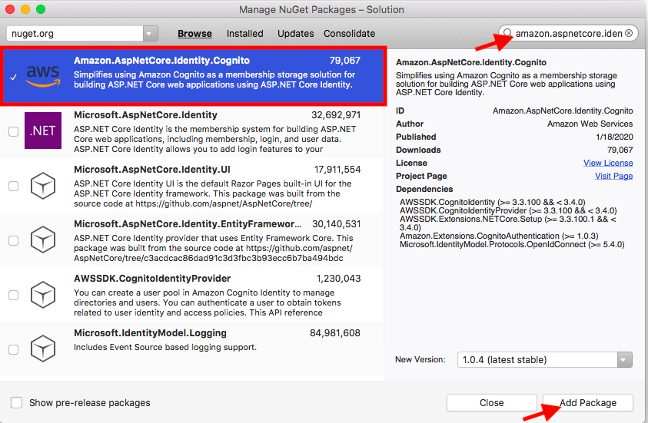This screenshot has width=648, height=423.
Task: Click the green zoom window button
Action: pyautogui.click(x=41, y=9)
